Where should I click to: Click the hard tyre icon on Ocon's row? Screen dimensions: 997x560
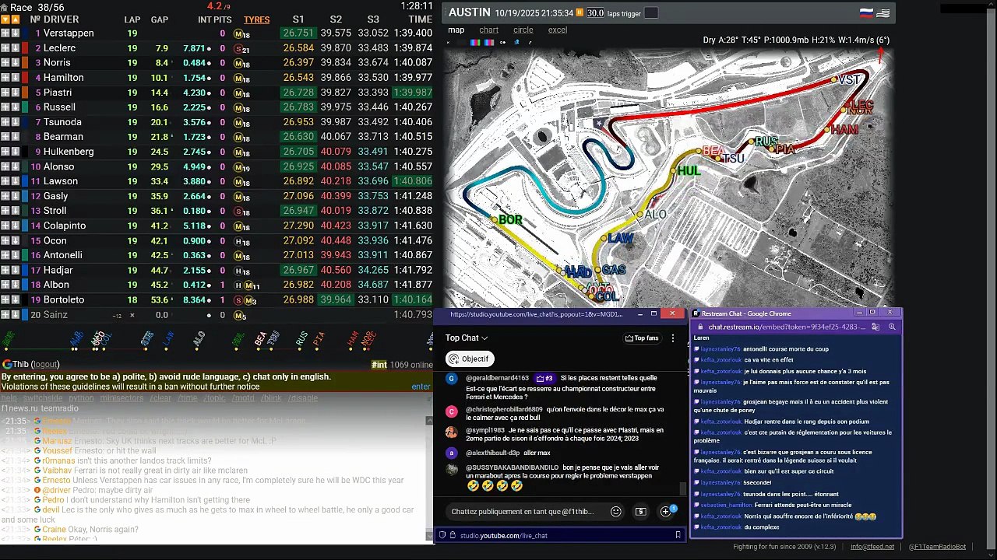[x=239, y=241]
